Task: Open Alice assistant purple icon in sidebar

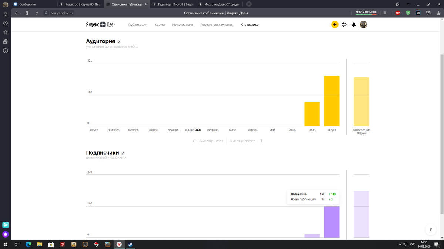Action: [x=6, y=234]
